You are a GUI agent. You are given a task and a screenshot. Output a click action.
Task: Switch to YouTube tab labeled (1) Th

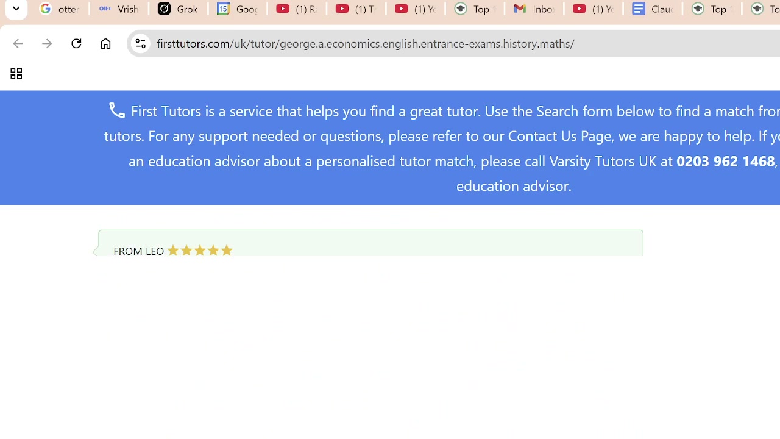[x=356, y=9]
